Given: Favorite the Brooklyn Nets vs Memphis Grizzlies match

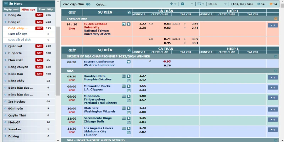Looking at the screenshot, I should coord(129,76).
